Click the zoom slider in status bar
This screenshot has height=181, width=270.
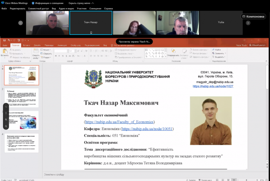click(x=247, y=180)
